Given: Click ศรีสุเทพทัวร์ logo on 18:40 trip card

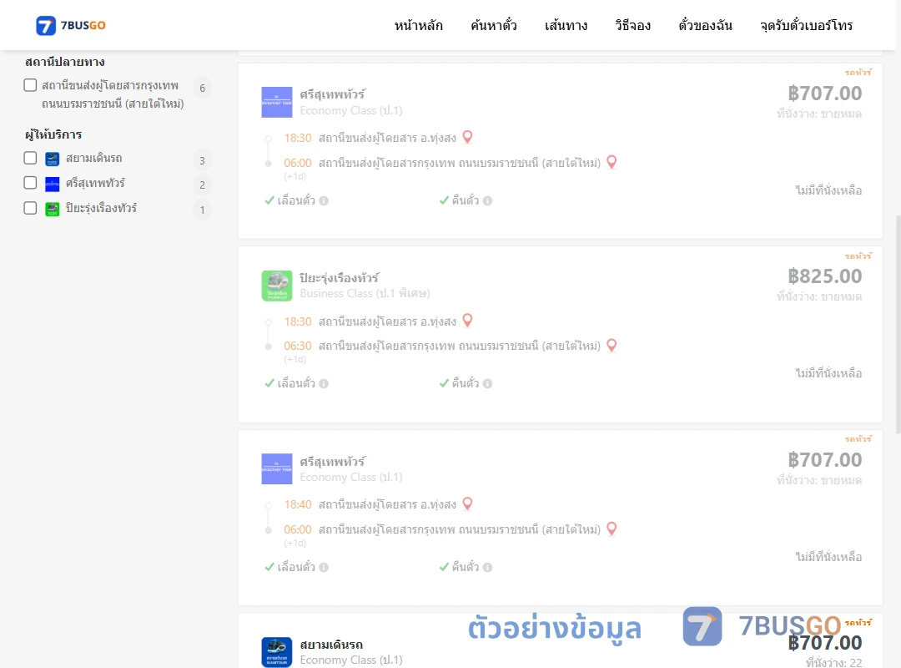Looking at the screenshot, I should pos(277,469).
